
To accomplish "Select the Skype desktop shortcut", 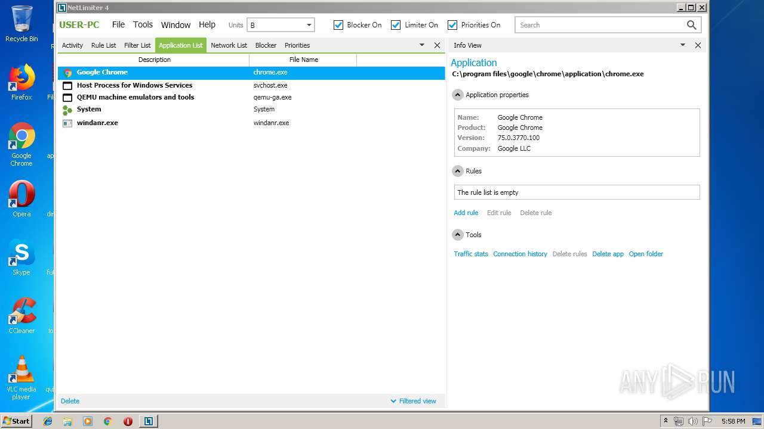I will [21, 257].
